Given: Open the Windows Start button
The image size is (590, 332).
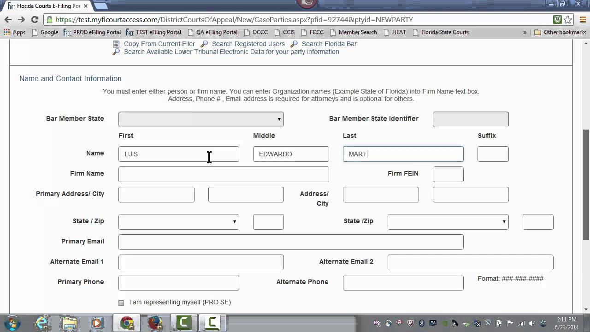Looking at the screenshot, I should 12,322.
